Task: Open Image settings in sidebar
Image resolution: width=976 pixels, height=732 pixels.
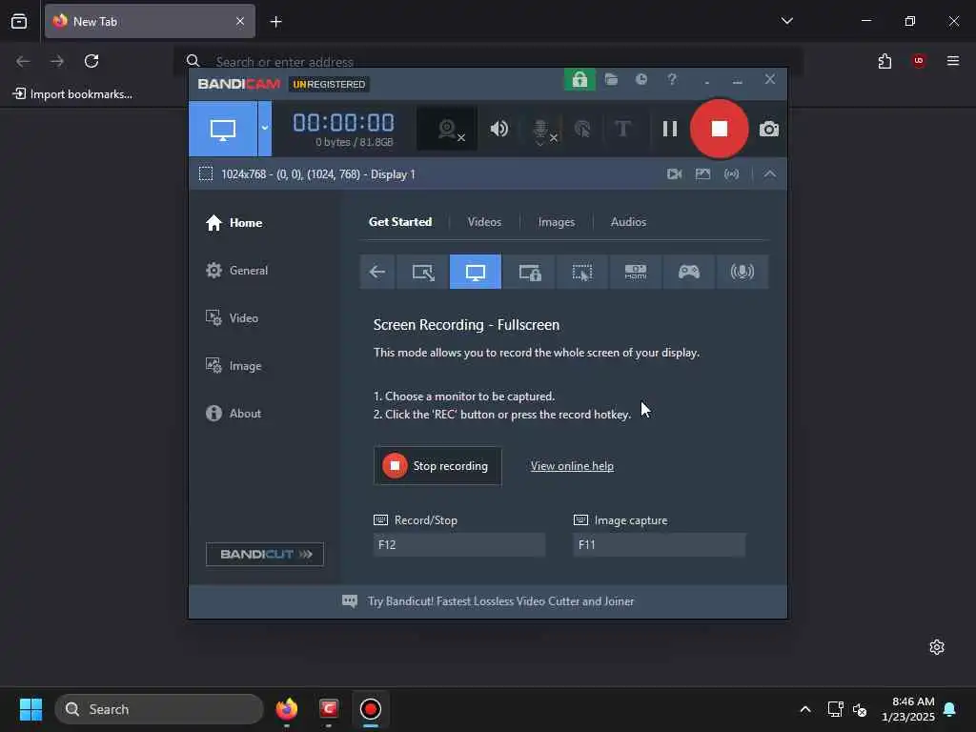Action: tap(234, 366)
